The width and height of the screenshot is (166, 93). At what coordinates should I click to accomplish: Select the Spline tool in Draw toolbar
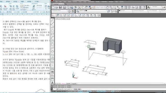tap(52, 48)
